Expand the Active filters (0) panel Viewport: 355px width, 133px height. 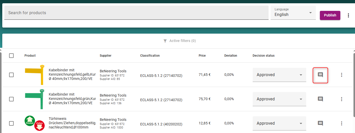click(179, 41)
